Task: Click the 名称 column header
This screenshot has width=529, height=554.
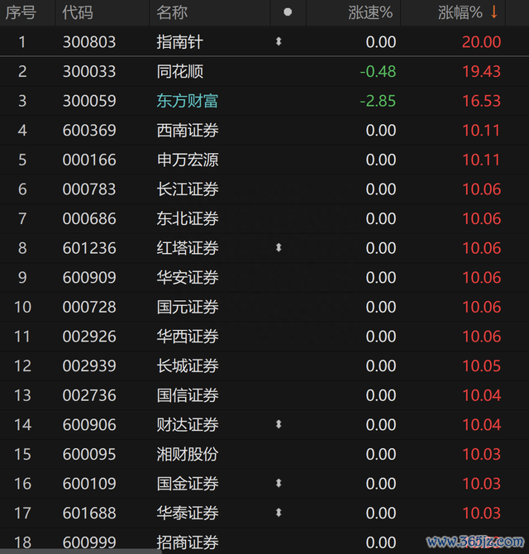Action: (172, 12)
